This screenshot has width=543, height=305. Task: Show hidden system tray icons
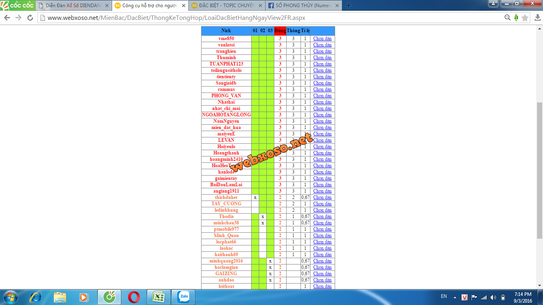tap(455, 297)
